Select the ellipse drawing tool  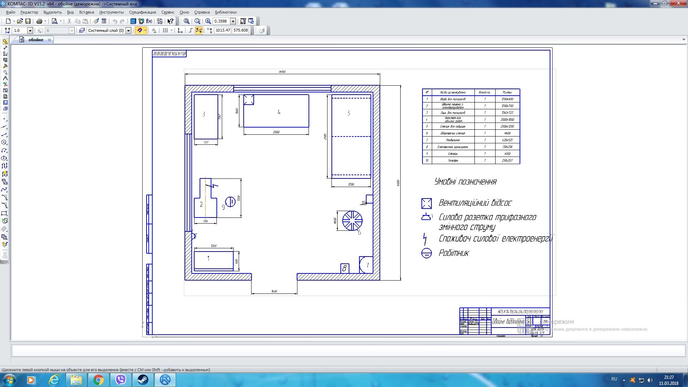(4, 158)
